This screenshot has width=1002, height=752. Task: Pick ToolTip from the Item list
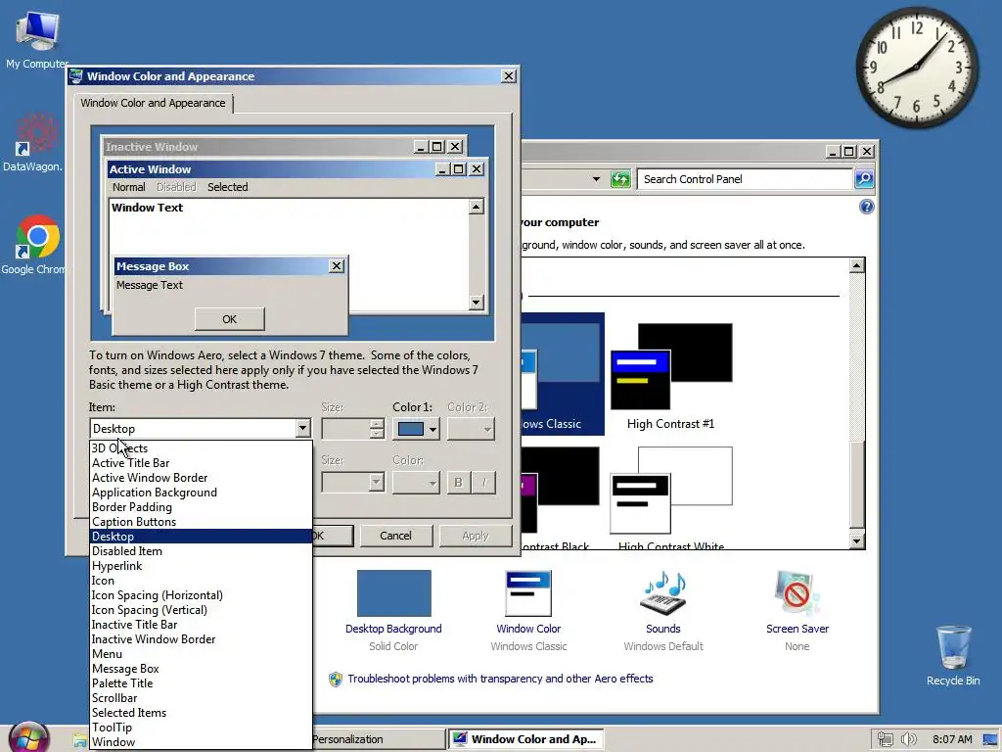point(201,728)
